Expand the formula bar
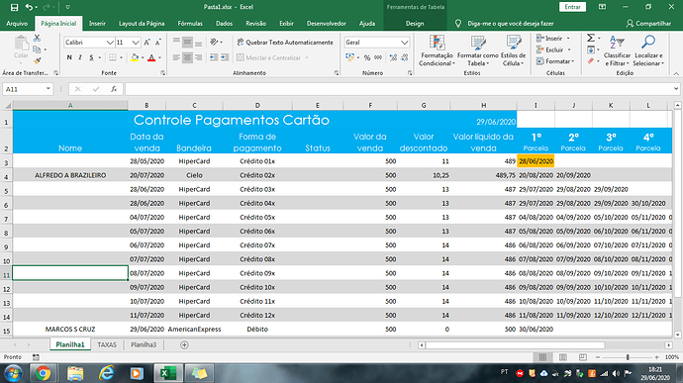The height and width of the screenshot is (383, 683). (x=676, y=89)
